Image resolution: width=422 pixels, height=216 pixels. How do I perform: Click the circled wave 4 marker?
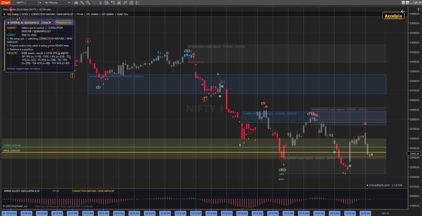[x=88, y=41]
